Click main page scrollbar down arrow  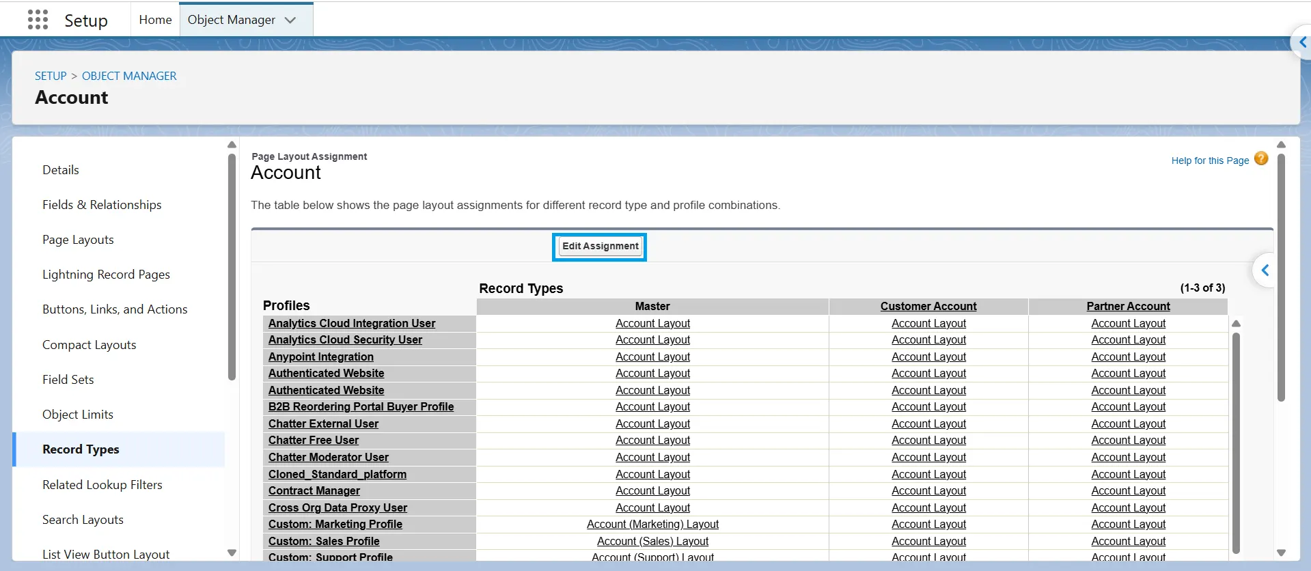(1281, 553)
